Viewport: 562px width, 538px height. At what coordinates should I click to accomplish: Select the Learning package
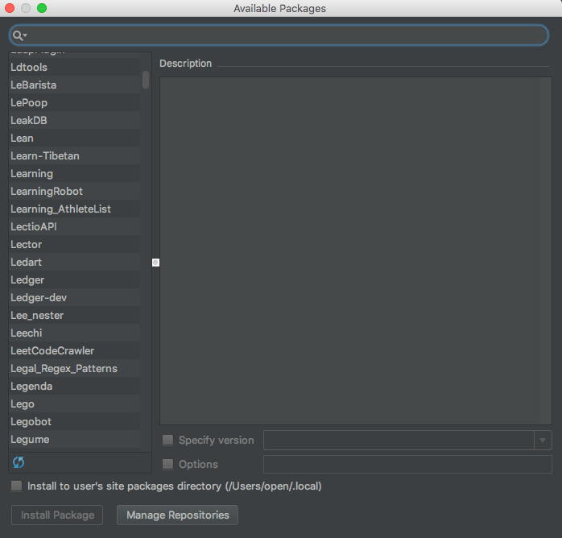tap(75, 174)
